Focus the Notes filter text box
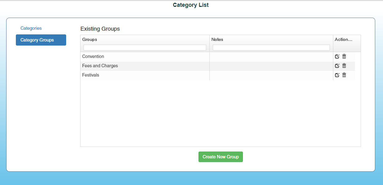Viewport: 383px width, 185px height. click(x=271, y=47)
